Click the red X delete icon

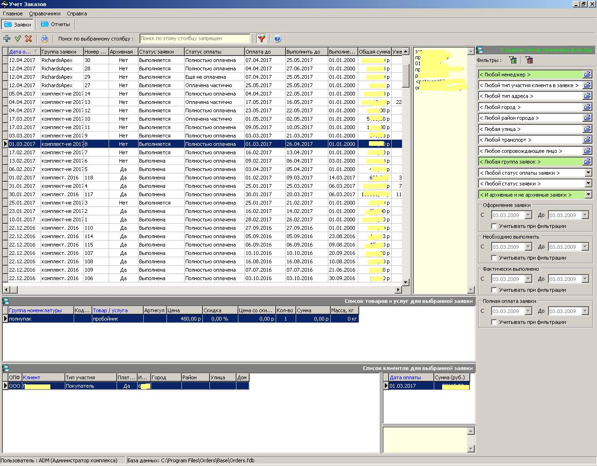[28, 39]
